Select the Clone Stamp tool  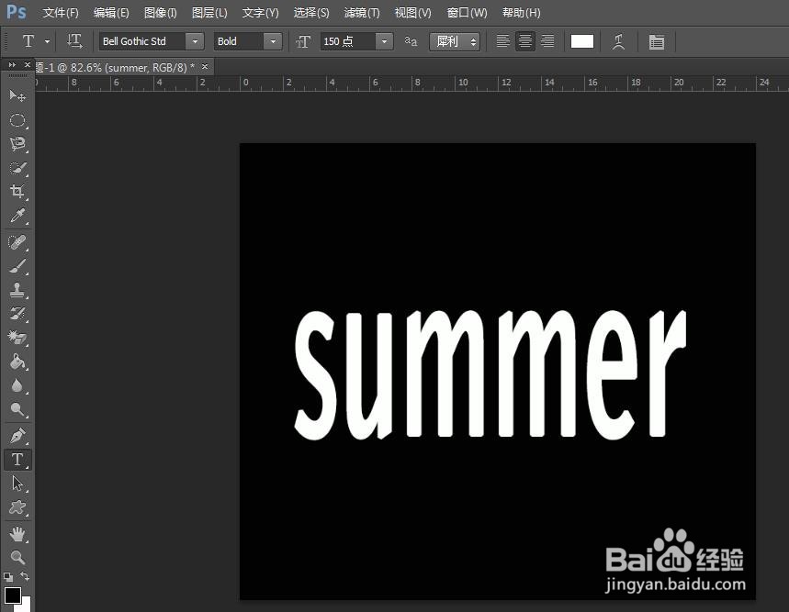pyautogui.click(x=17, y=290)
